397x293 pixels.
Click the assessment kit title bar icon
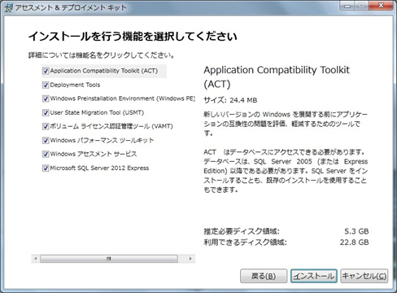[8, 7]
